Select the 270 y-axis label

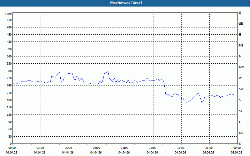[9, 78]
